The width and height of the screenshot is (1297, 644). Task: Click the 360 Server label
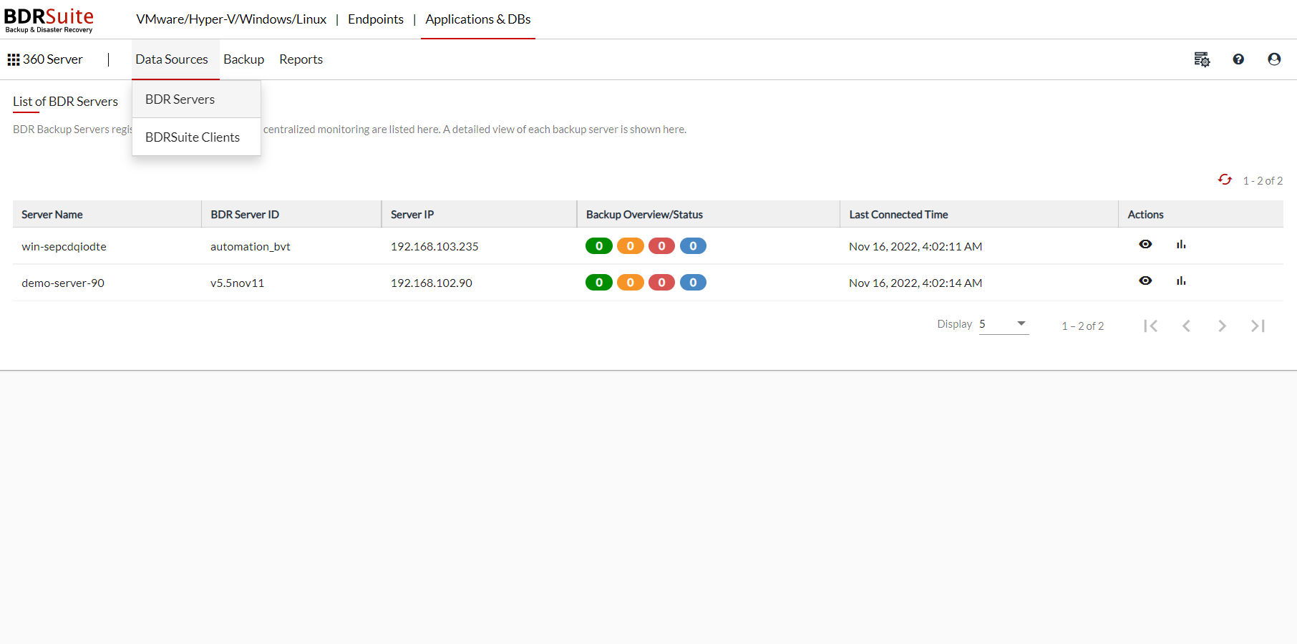(x=53, y=59)
